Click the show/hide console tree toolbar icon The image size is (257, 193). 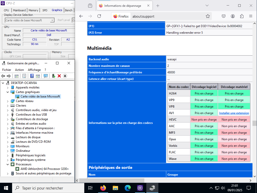pos(16,76)
